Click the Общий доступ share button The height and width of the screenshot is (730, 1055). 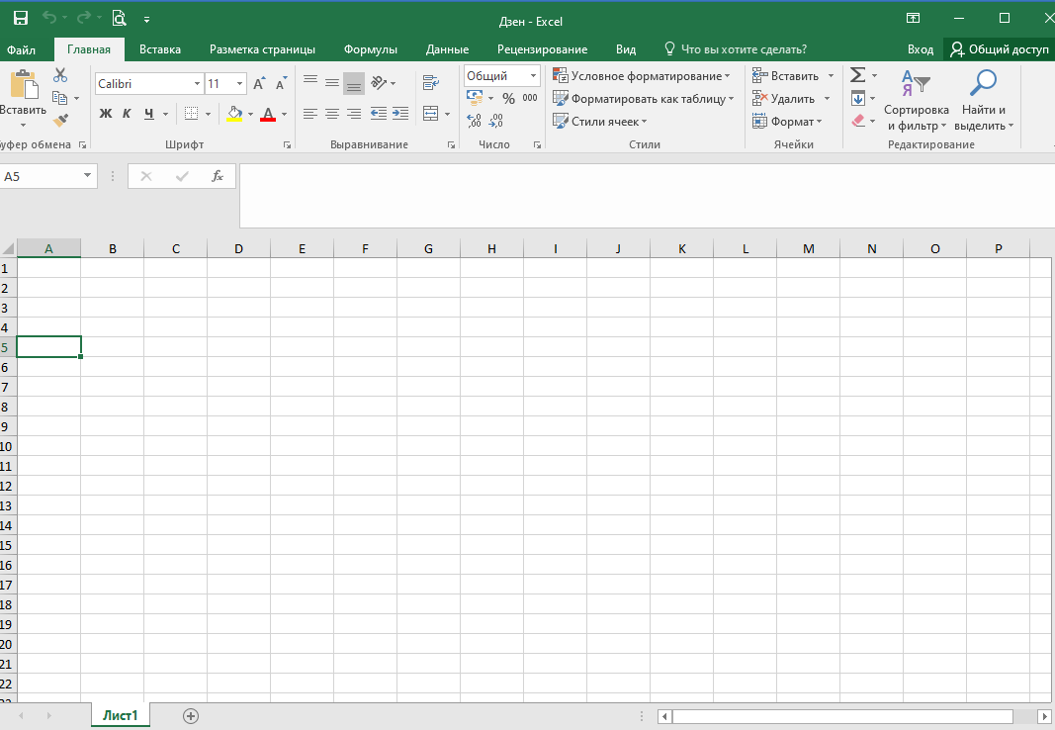click(x=1000, y=49)
